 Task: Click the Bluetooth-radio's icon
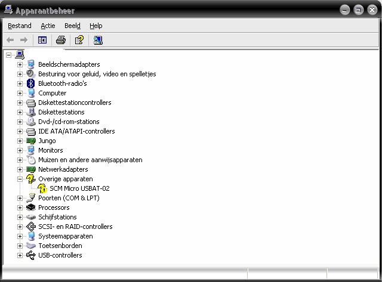tap(31, 83)
